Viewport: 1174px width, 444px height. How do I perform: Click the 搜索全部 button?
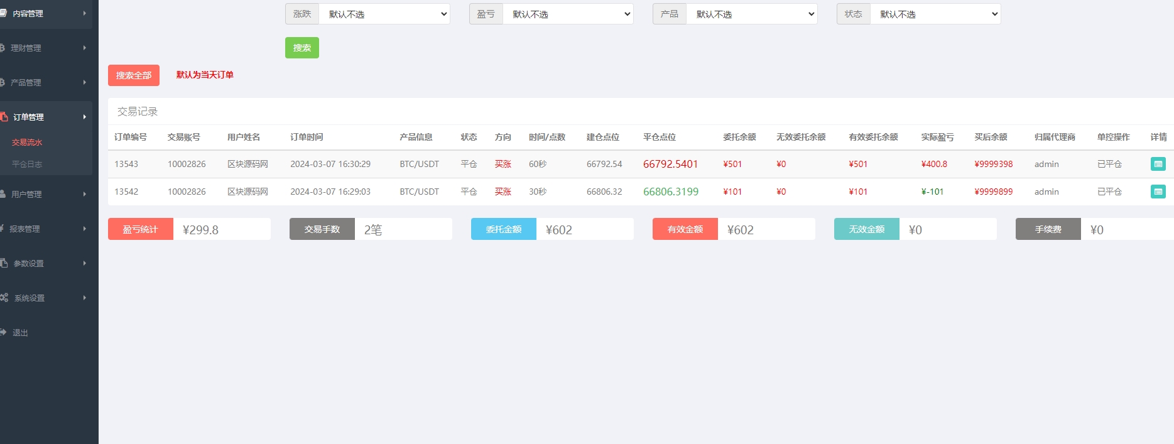coord(134,75)
